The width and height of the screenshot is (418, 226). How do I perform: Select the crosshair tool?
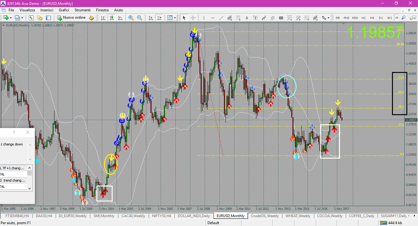tap(193, 18)
